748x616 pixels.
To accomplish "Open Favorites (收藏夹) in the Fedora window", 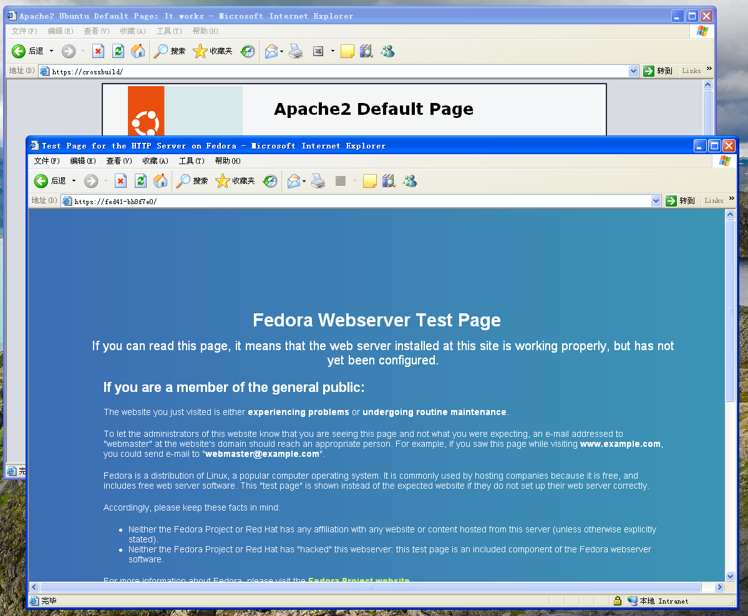I will 235,181.
